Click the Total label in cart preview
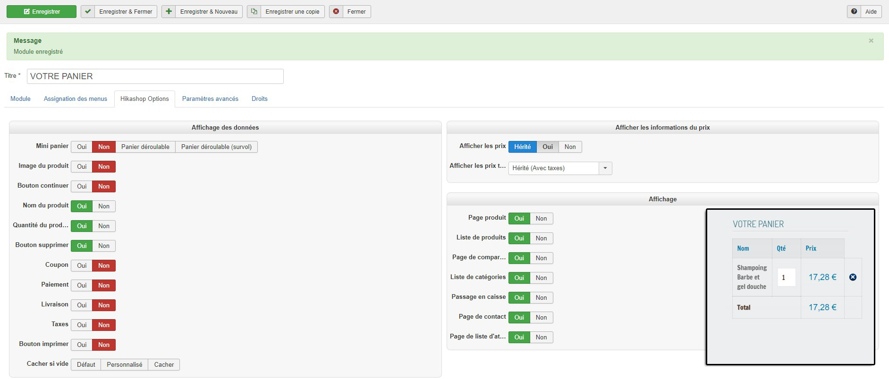The width and height of the screenshot is (889, 379). 744,307
